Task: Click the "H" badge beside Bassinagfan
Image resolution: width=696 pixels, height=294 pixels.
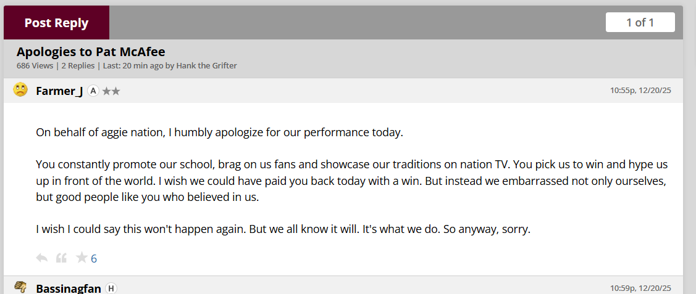Action: tap(111, 288)
